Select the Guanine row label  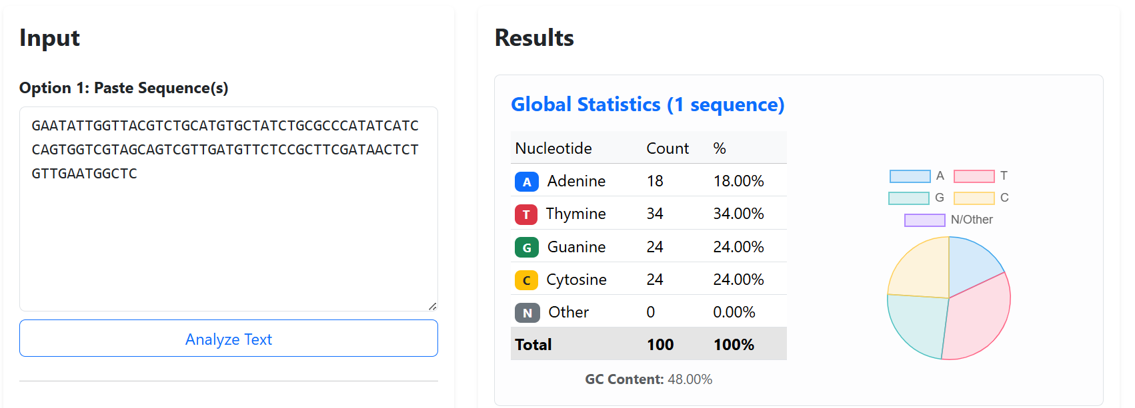[x=576, y=247]
